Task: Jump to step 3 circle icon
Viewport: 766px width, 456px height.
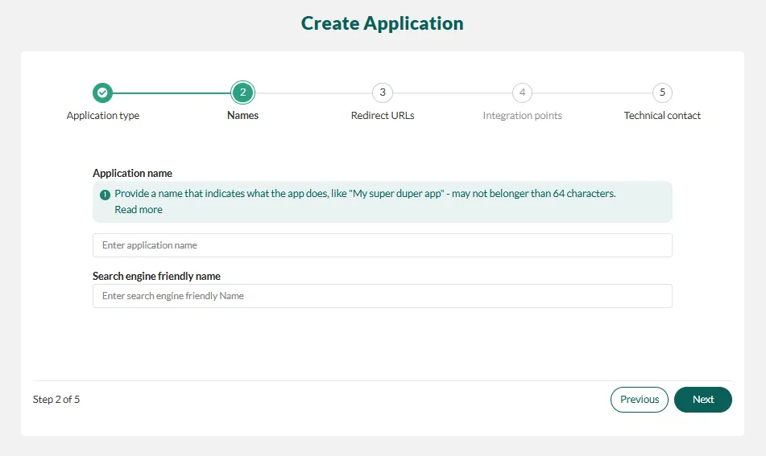Action: tap(383, 92)
